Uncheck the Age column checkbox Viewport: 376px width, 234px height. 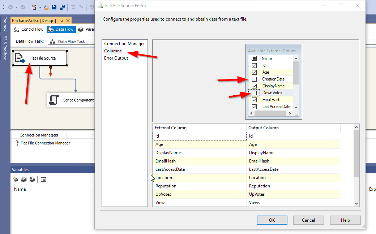point(255,72)
